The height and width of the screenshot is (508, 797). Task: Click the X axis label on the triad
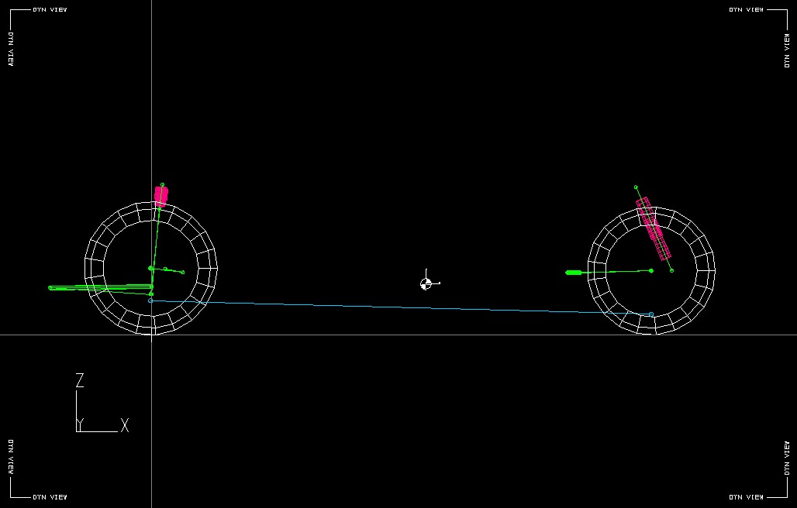pos(124,425)
